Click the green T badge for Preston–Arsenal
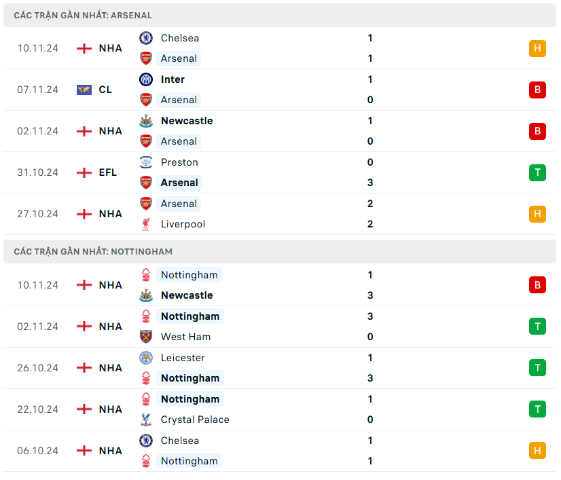 point(537,172)
